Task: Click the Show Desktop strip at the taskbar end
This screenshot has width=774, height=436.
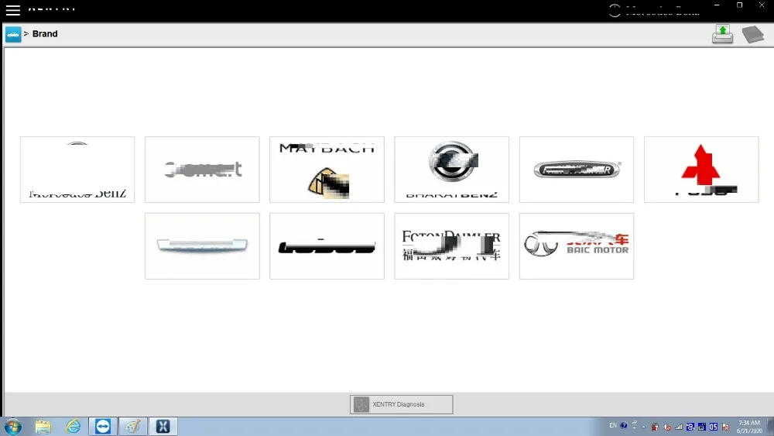Action: pyautogui.click(x=770, y=427)
